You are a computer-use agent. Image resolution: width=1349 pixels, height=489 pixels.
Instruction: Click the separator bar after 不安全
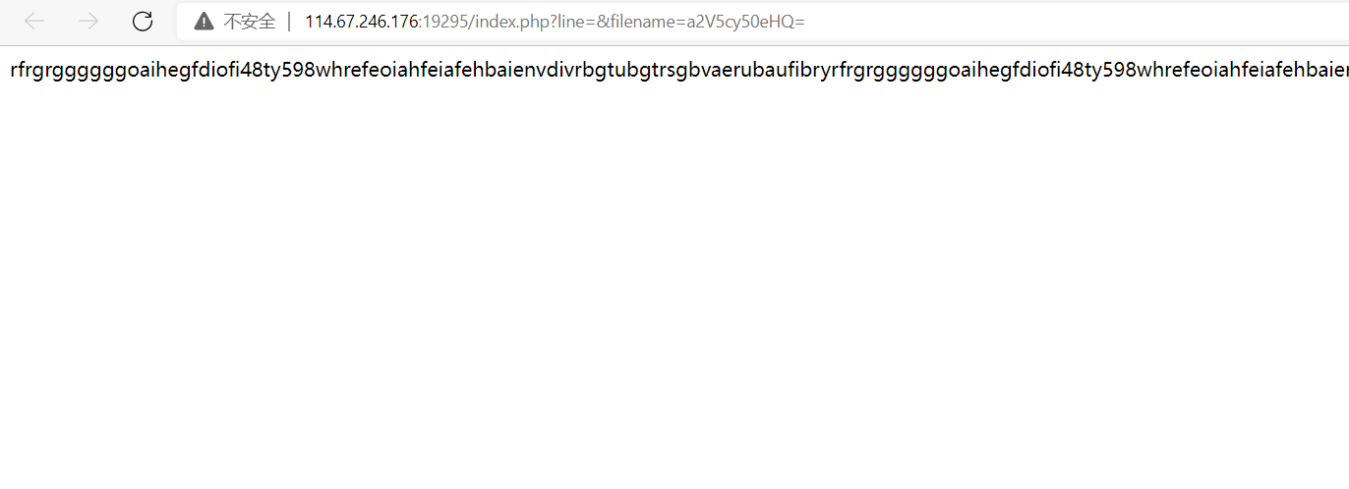click(290, 21)
